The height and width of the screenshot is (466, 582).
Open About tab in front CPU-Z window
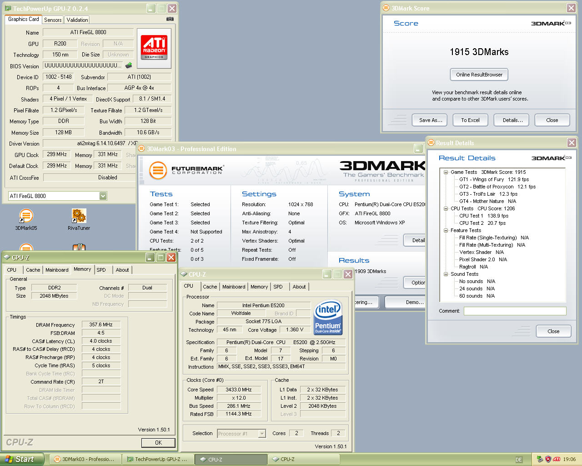tap(299, 287)
